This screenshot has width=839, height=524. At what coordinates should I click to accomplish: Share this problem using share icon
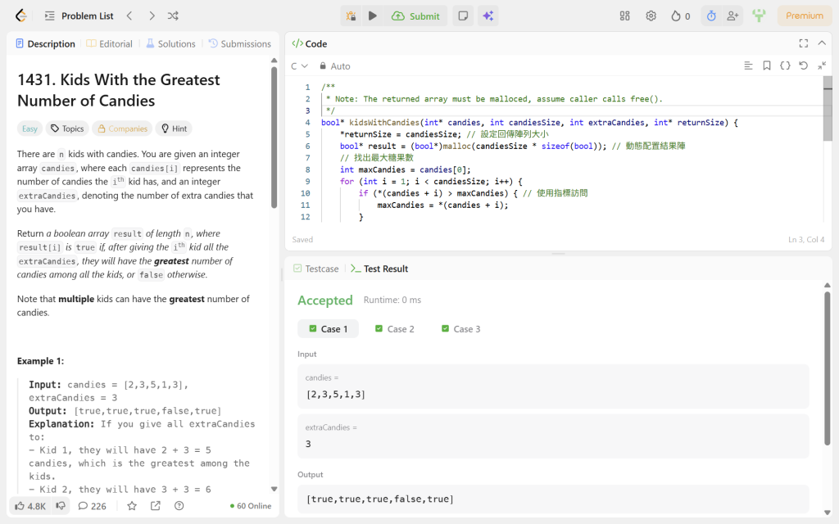(x=156, y=506)
